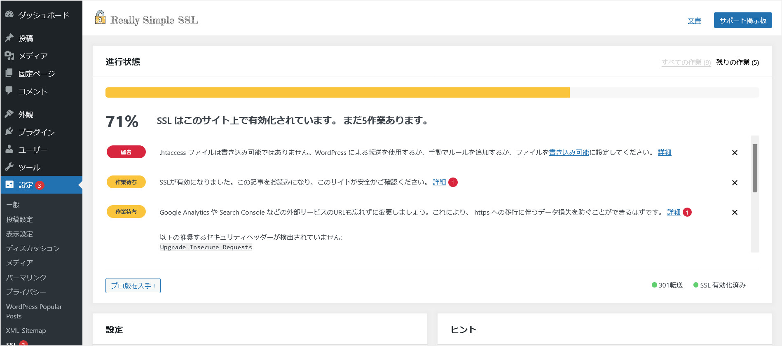Click the ツール wrench icon

(9, 167)
